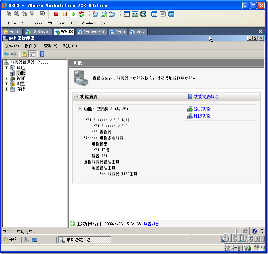Viewport: 268px width, 254px height.
Task: Click the Show Desktop quick launch icon
Action: pos(34,240)
